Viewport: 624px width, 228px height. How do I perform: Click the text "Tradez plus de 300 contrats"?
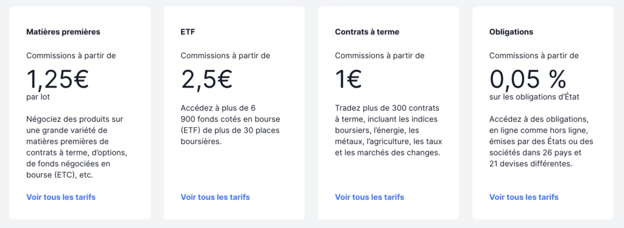click(x=387, y=108)
